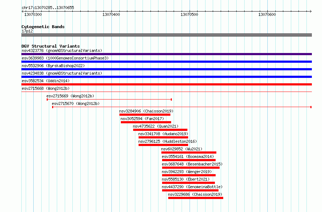Open nsv5585130 Ebert2021 variant label
The width and height of the screenshot is (322, 212).
(186, 179)
